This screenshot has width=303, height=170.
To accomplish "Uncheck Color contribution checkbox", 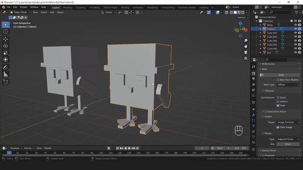I will (278, 105).
